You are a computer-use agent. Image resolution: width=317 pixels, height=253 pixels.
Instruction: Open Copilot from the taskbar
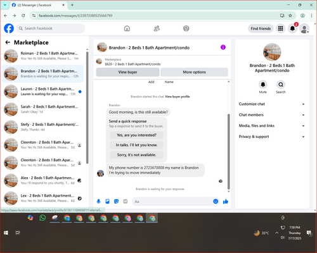[30, 218]
